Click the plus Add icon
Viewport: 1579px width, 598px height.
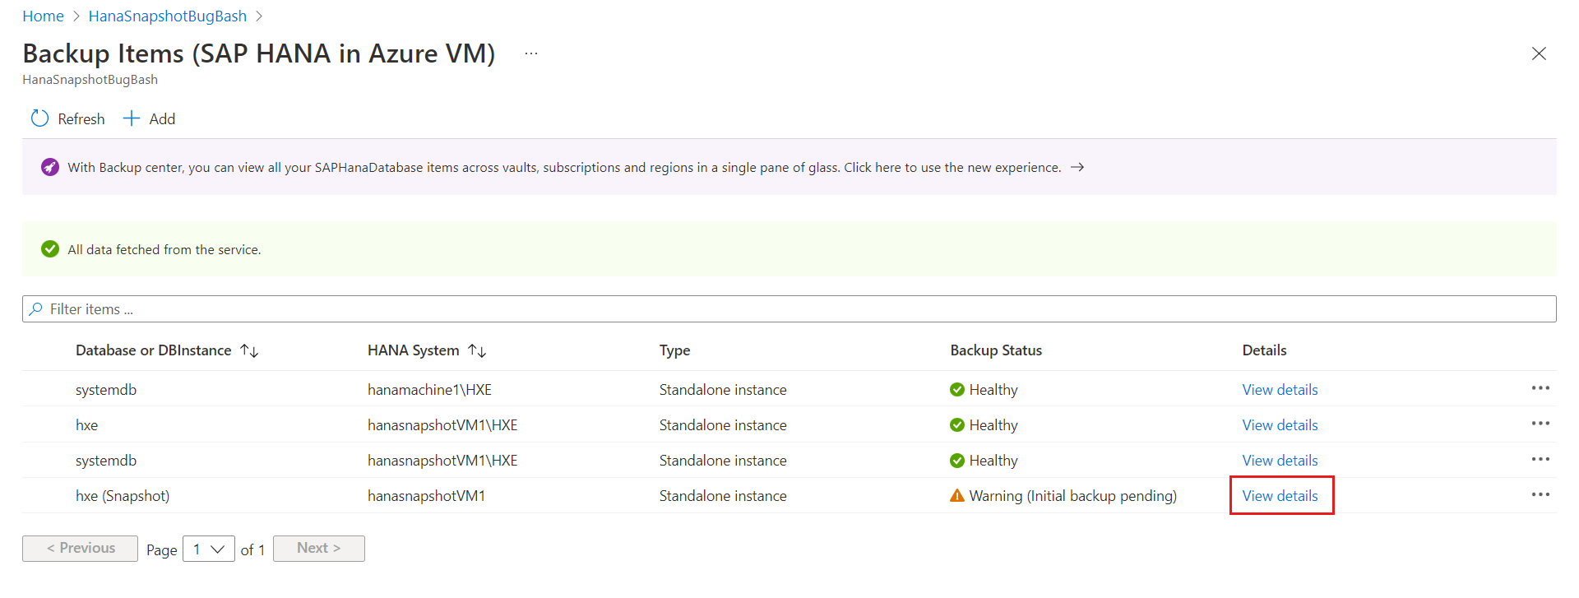click(131, 118)
